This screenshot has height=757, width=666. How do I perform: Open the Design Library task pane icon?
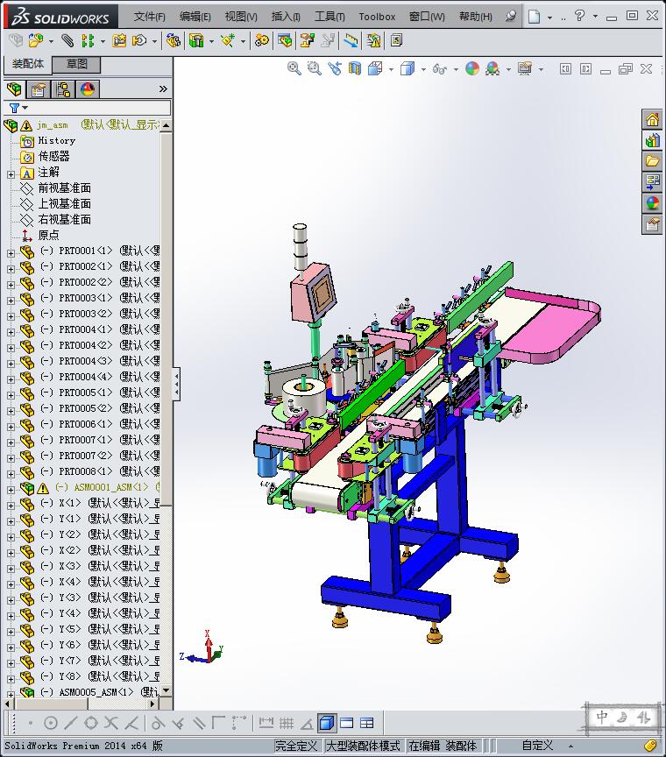(652, 140)
